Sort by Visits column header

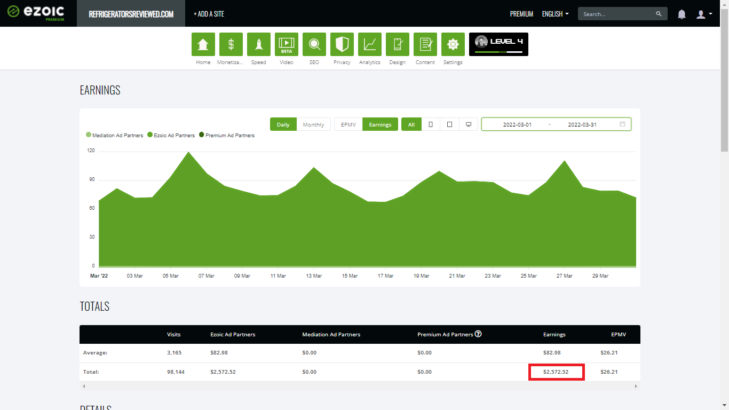pos(173,334)
